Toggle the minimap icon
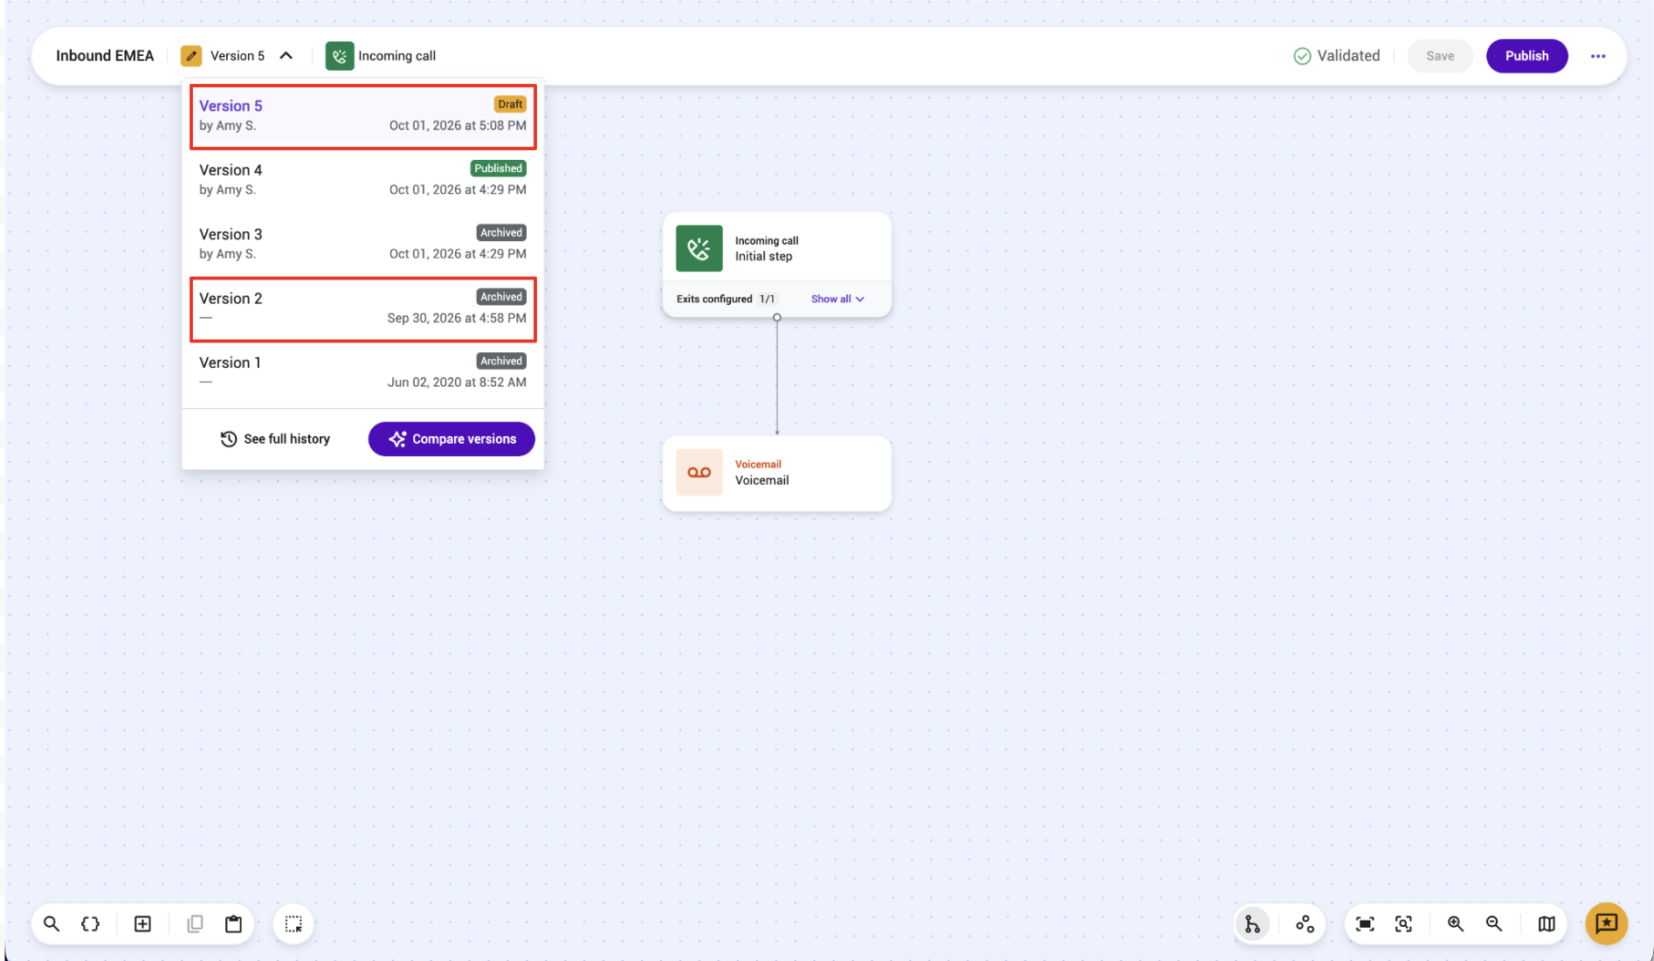Image resolution: width=1654 pixels, height=961 pixels. pyautogui.click(x=1547, y=923)
